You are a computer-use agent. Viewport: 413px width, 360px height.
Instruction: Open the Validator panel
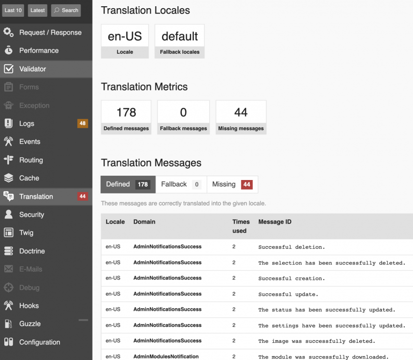point(46,69)
